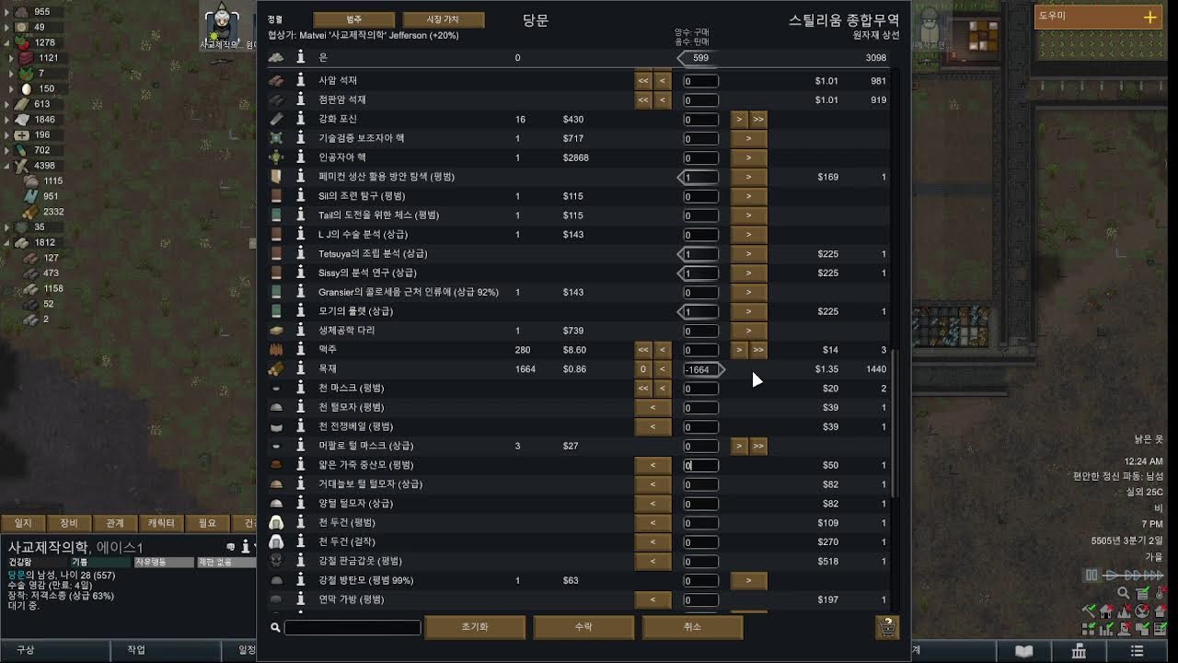The image size is (1178, 663).
Task: Toggle the shopping cart trade-mode icon
Action: [x=887, y=627]
